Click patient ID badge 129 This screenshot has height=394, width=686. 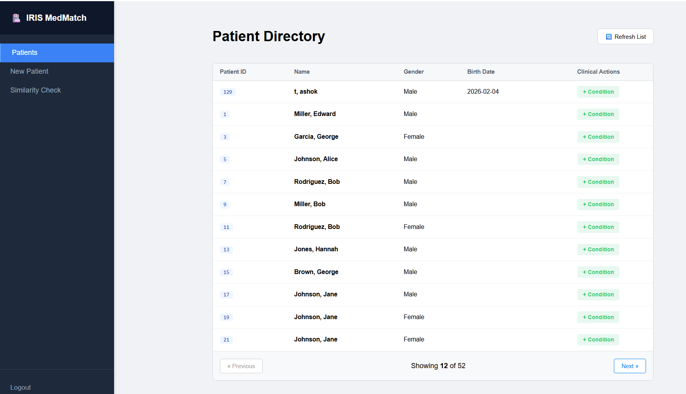coord(227,92)
